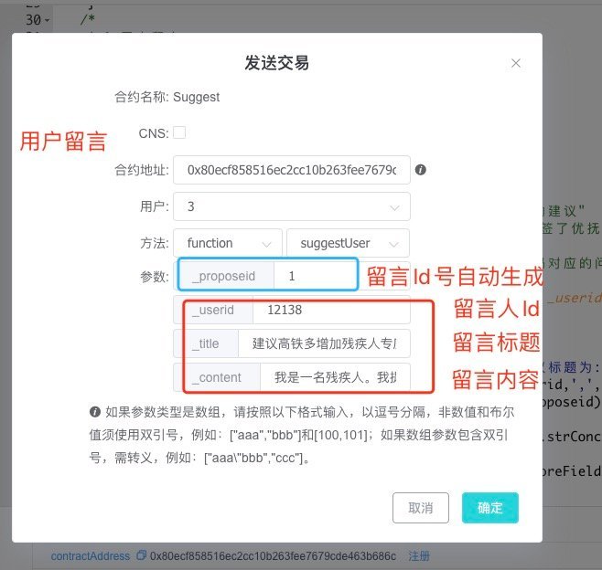Confirm with the 确定 button
The image size is (602, 570).
coord(489,508)
